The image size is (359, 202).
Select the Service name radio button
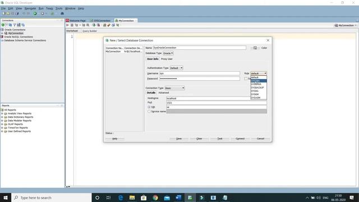click(149, 112)
